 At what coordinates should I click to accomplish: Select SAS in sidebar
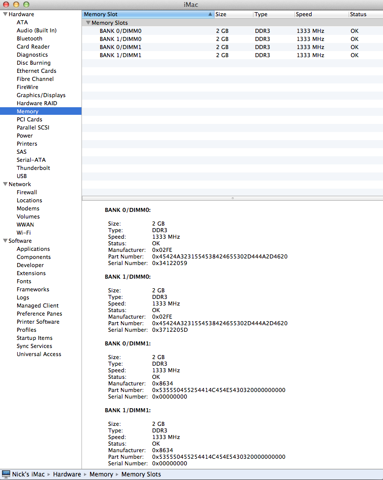(21, 152)
